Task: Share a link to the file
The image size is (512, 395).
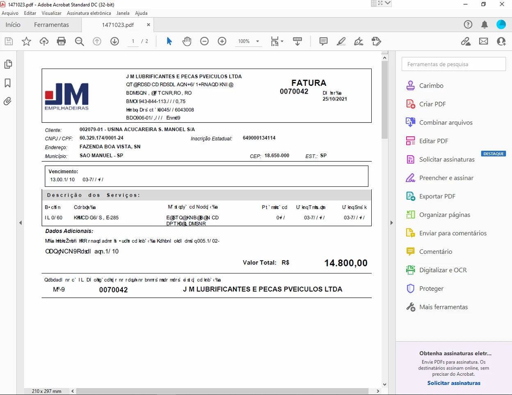Action: [x=466, y=41]
